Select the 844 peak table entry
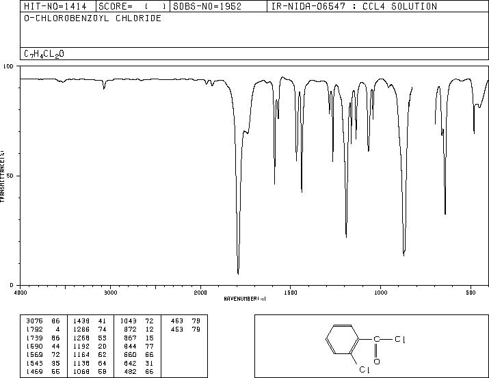This screenshot has width=489, height=378. click(131, 346)
